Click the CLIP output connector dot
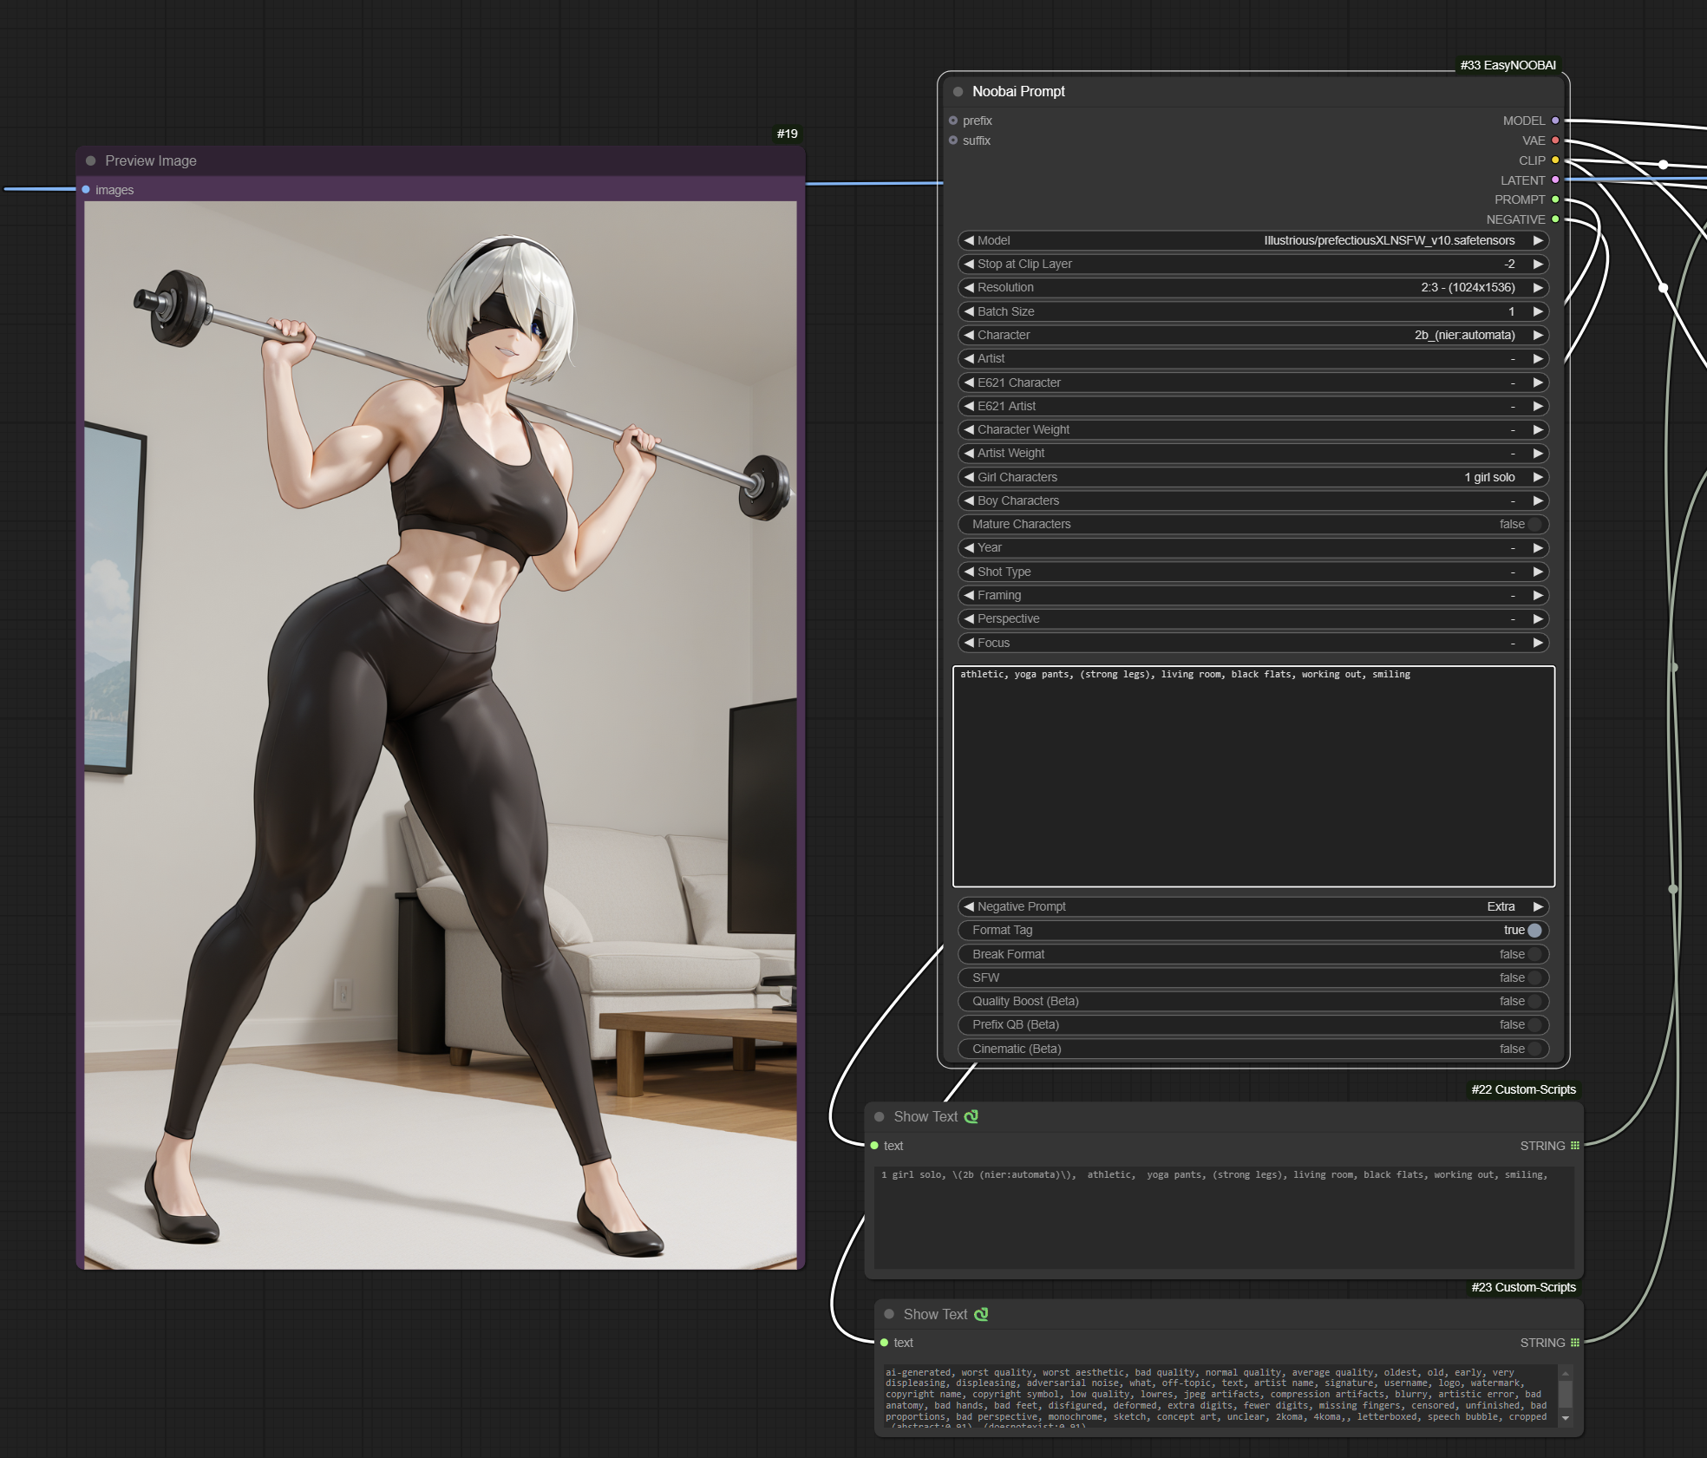1707x1458 pixels. tap(1555, 160)
